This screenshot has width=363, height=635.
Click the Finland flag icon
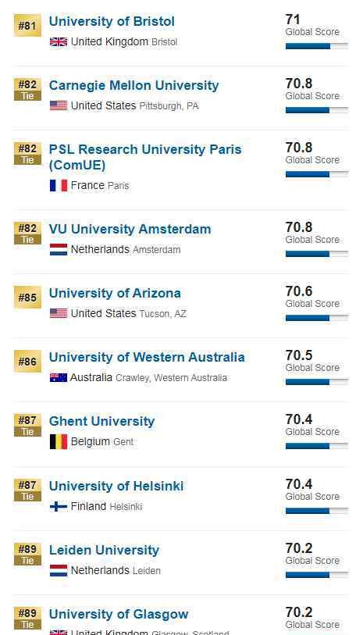click(x=59, y=506)
